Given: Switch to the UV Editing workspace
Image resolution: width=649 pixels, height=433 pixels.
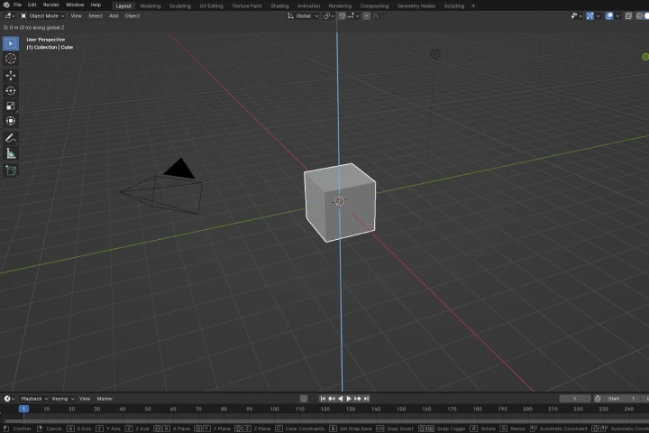Looking at the screenshot, I should (211, 5).
